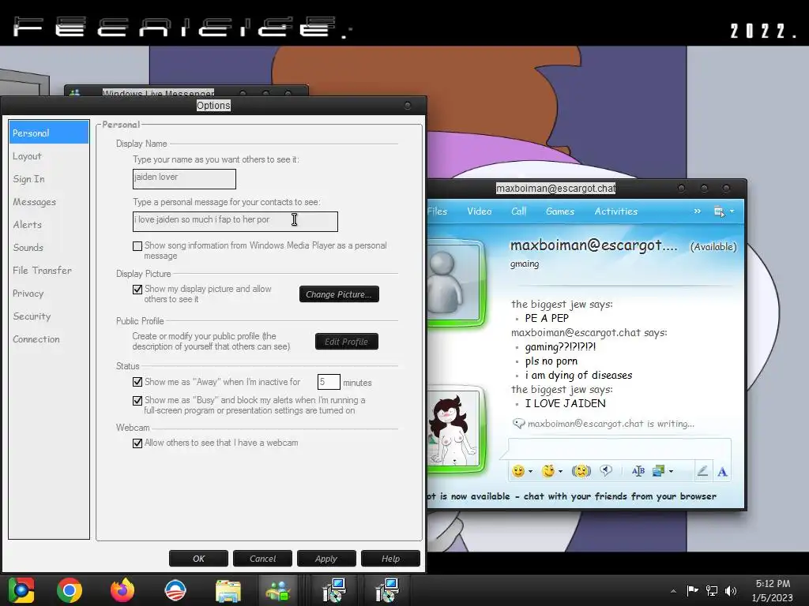The height and width of the screenshot is (606, 809).
Task: Open the Security options category
Action: [48, 316]
